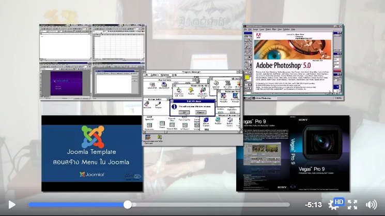This screenshot has width=385, height=216.
Task: Click the info icon in Exit Windows dialog
Action: coord(174,107)
